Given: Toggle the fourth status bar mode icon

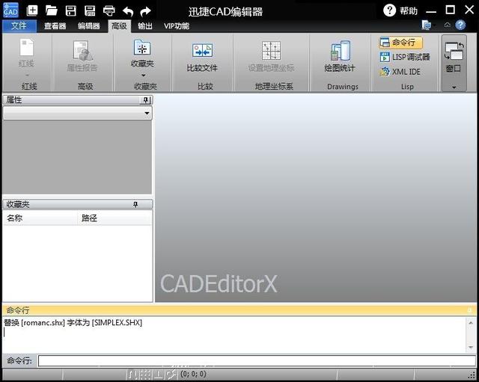Looking at the screenshot, I should tap(171, 374).
